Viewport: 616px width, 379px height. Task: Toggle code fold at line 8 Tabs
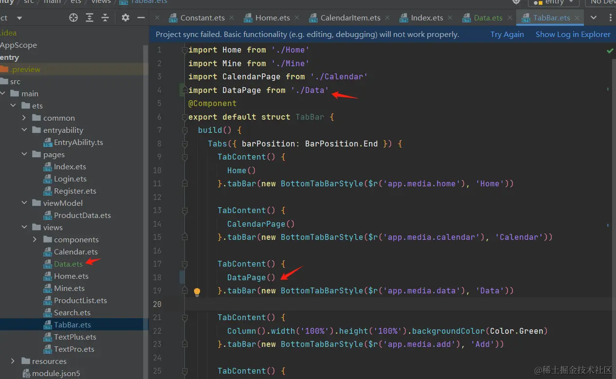point(184,144)
